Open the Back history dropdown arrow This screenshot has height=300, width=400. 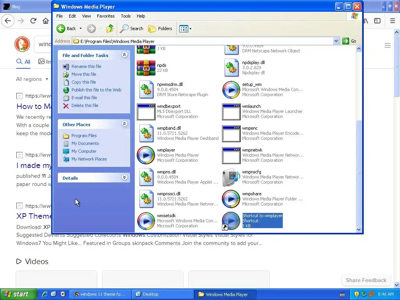point(80,29)
